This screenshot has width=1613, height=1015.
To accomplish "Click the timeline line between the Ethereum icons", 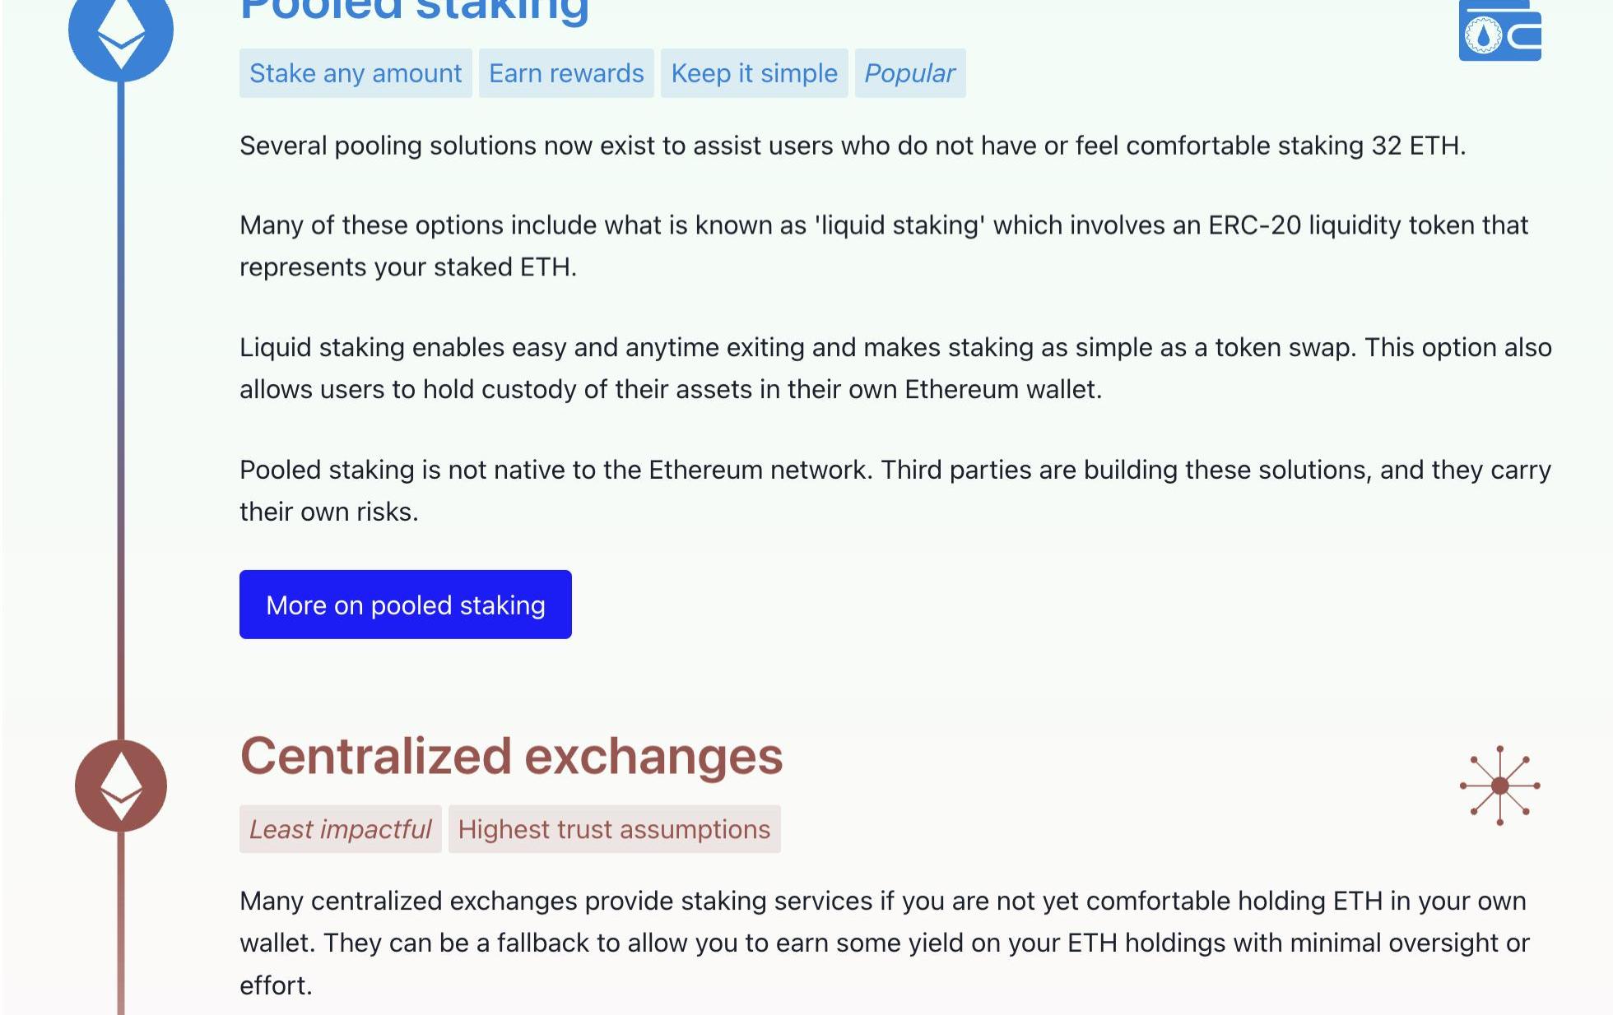I will tap(121, 411).
